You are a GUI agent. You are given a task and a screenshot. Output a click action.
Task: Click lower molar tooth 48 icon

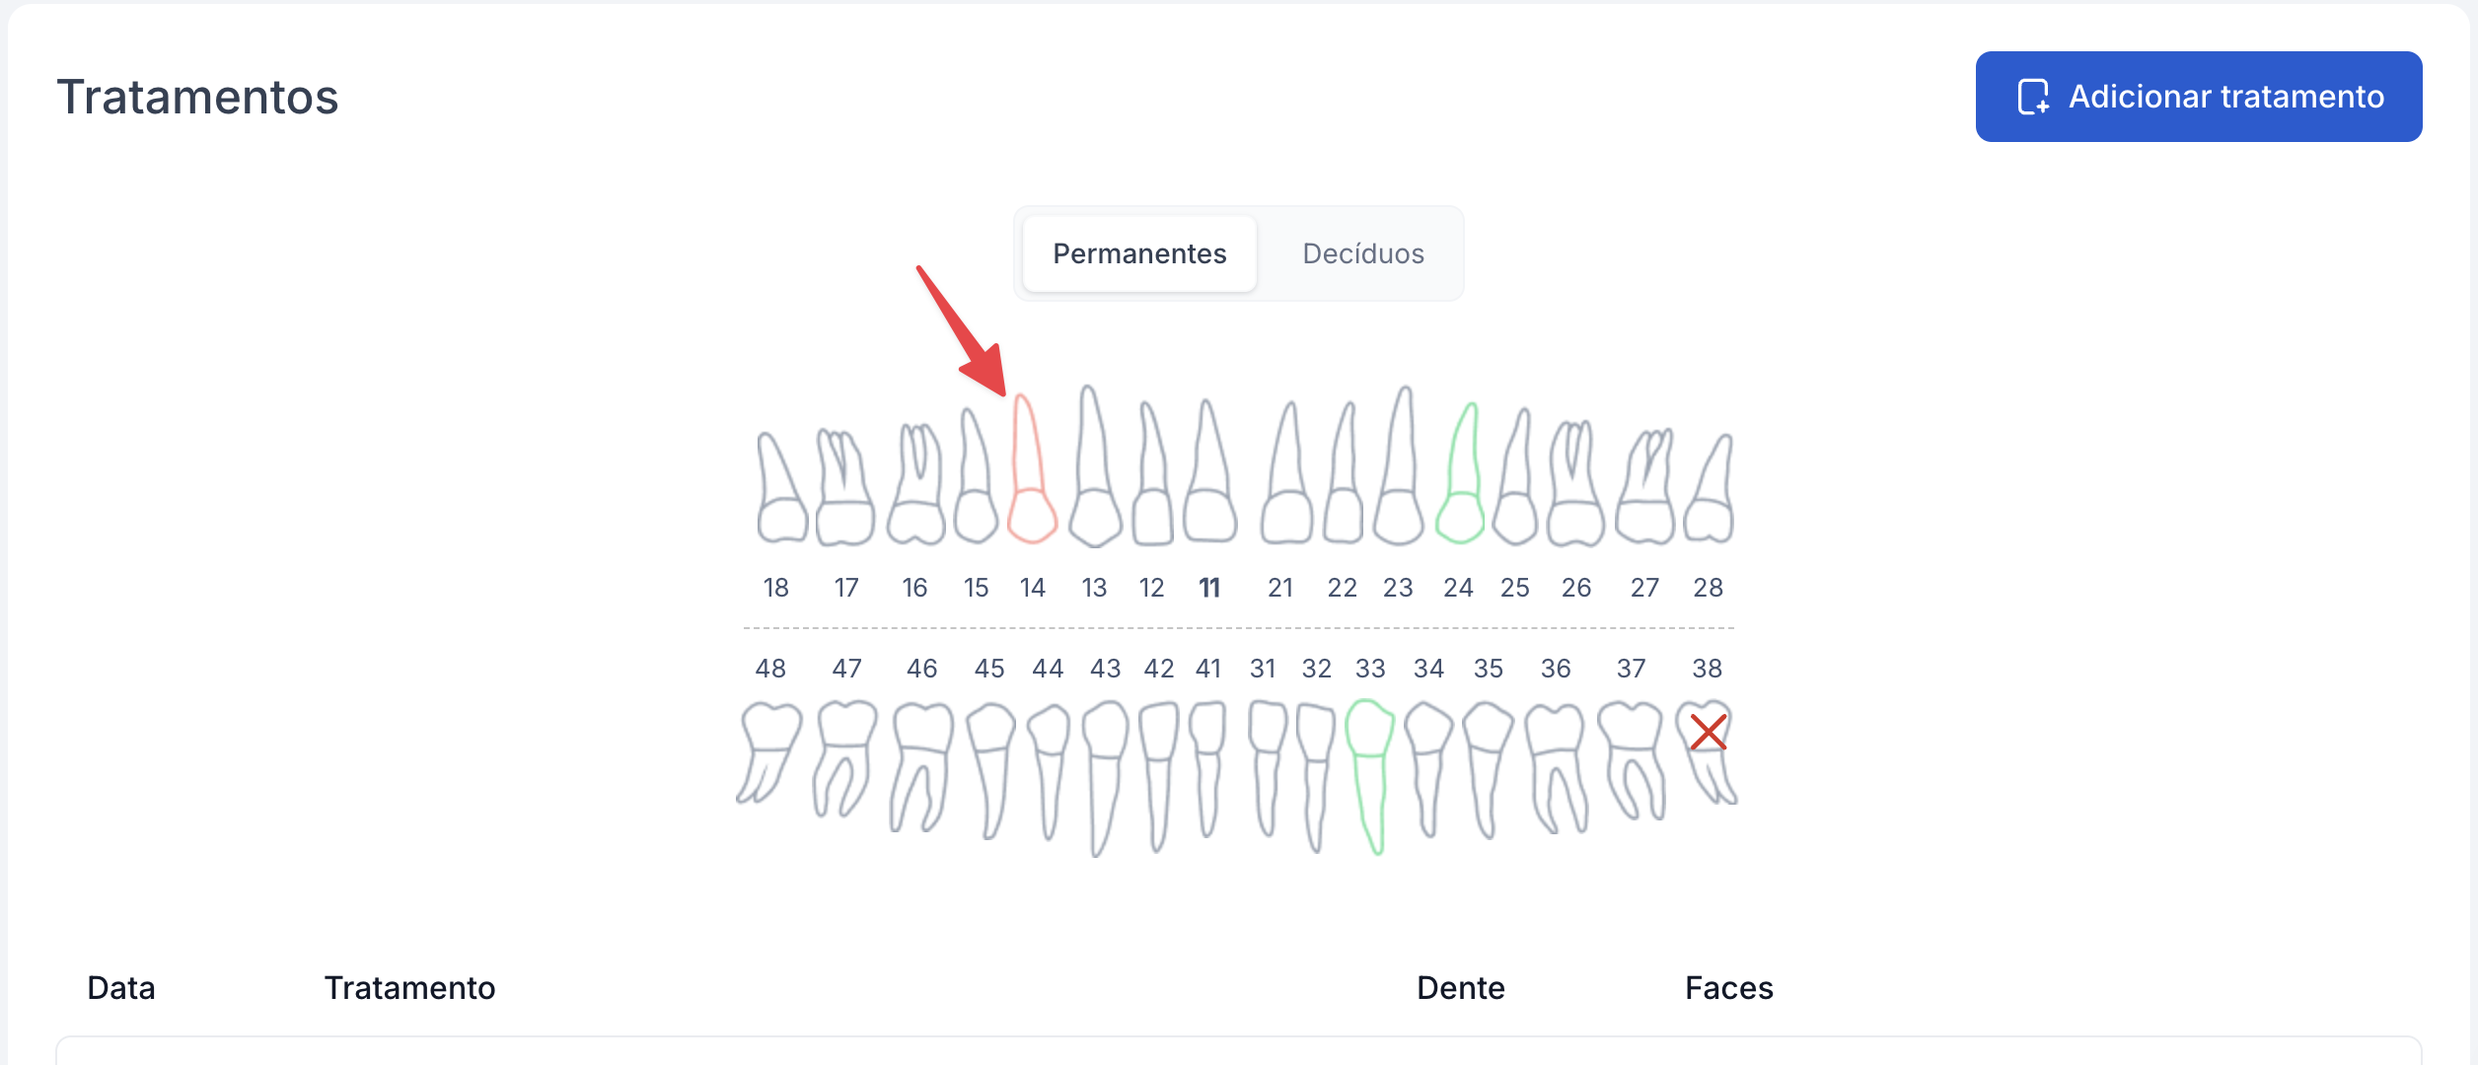768,749
